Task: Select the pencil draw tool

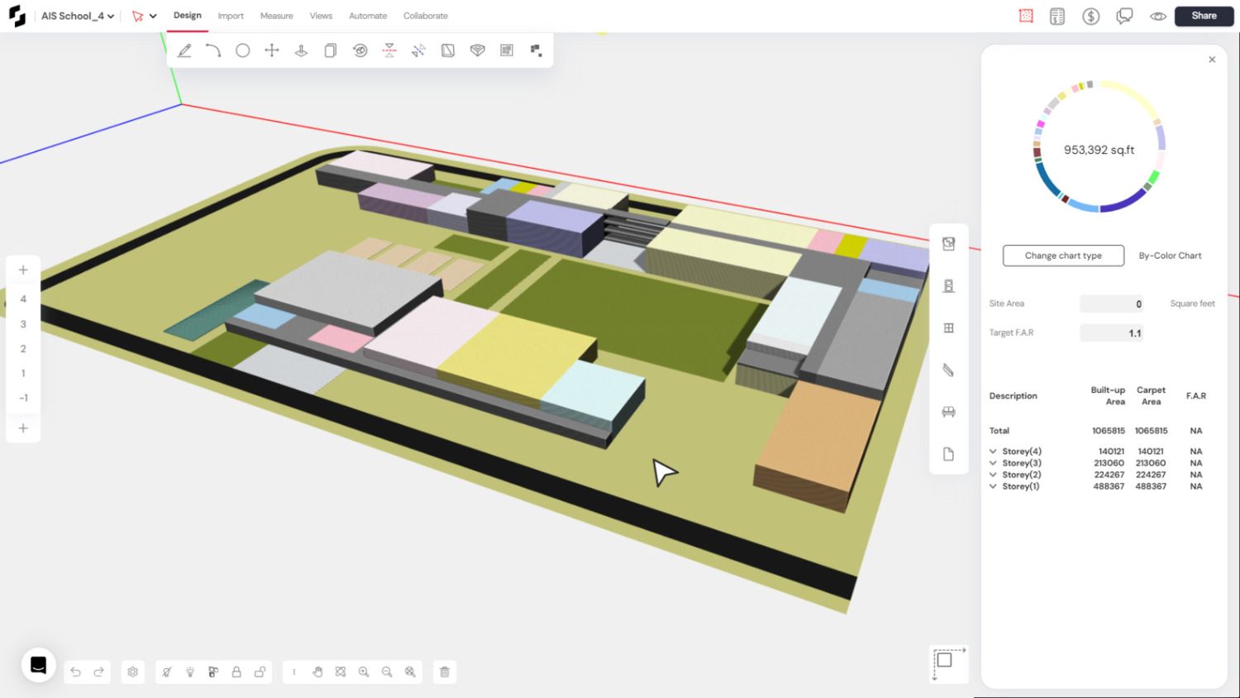Action: [x=184, y=50]
